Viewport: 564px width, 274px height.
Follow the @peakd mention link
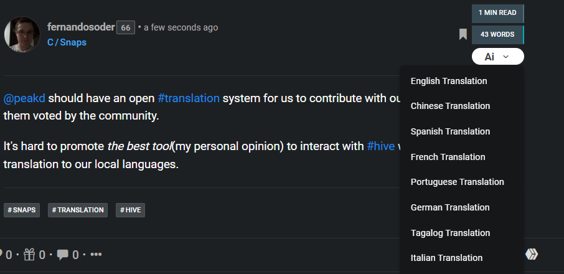24,98
